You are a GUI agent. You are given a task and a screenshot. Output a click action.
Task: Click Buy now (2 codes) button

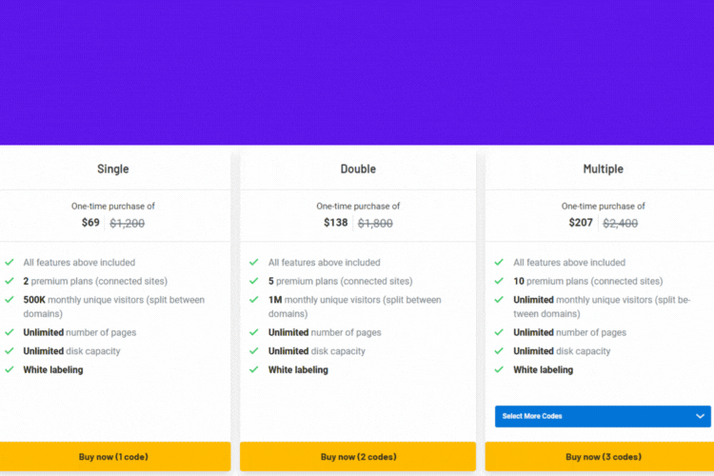point(358,456)
